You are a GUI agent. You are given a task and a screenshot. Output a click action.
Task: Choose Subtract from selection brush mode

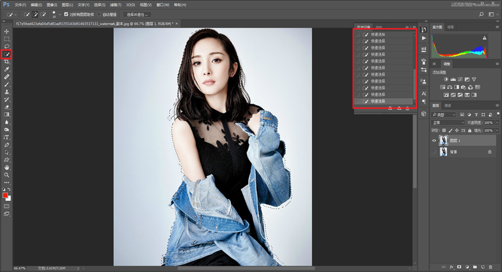pyautogui.click(x=43, y=14)
